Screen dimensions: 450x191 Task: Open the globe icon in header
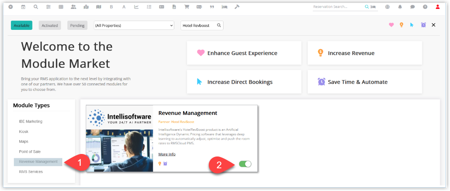(x=387, y=7)
